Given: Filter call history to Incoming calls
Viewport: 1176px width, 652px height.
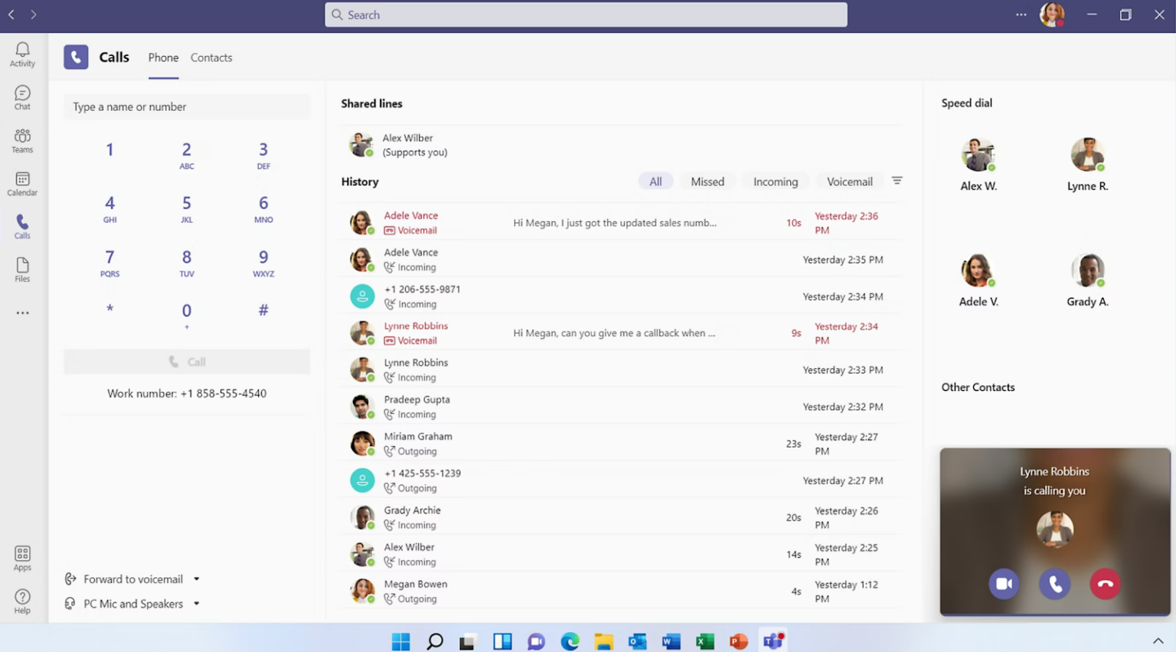Looking at the screenshot, I should coord(775,181).
